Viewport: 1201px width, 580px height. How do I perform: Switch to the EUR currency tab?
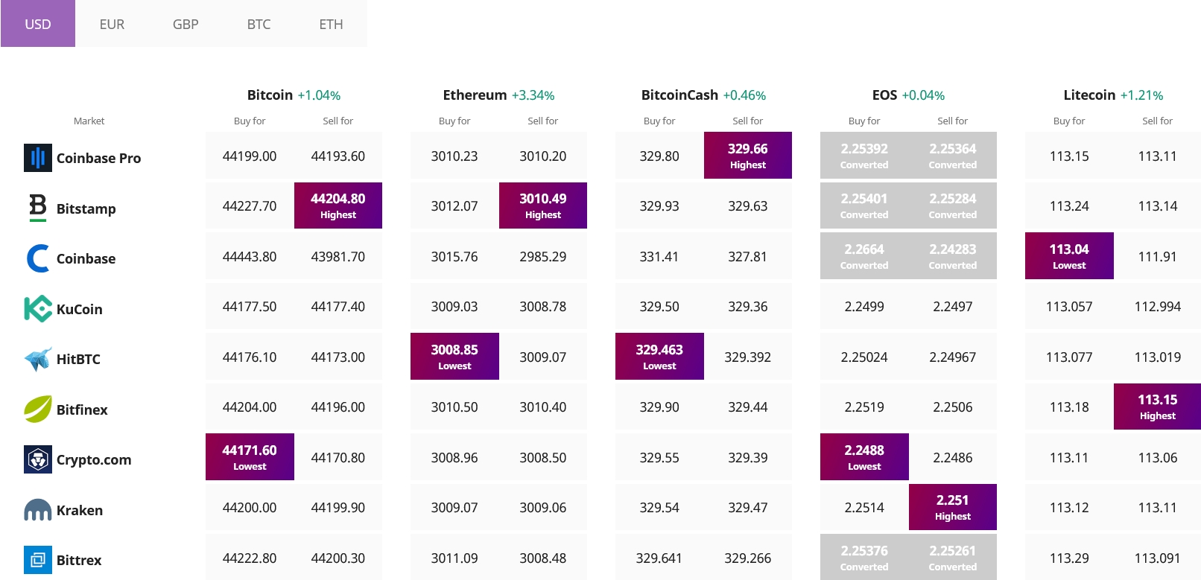coord(112,24)
